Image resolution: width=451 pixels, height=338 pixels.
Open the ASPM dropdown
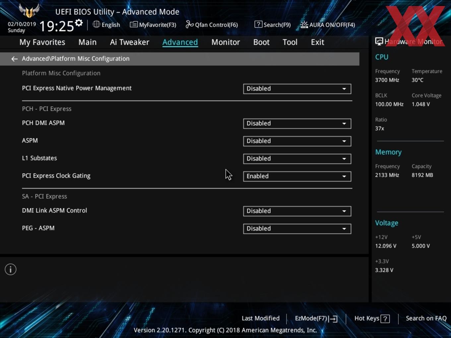[297, 141]
